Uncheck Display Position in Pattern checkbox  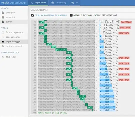click(x=33, y=15)
